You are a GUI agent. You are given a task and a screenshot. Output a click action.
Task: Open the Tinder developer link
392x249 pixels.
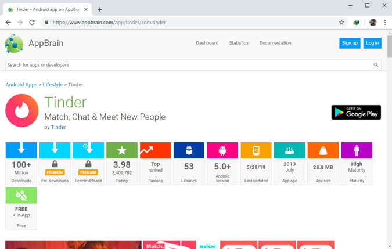pos(59,127)
